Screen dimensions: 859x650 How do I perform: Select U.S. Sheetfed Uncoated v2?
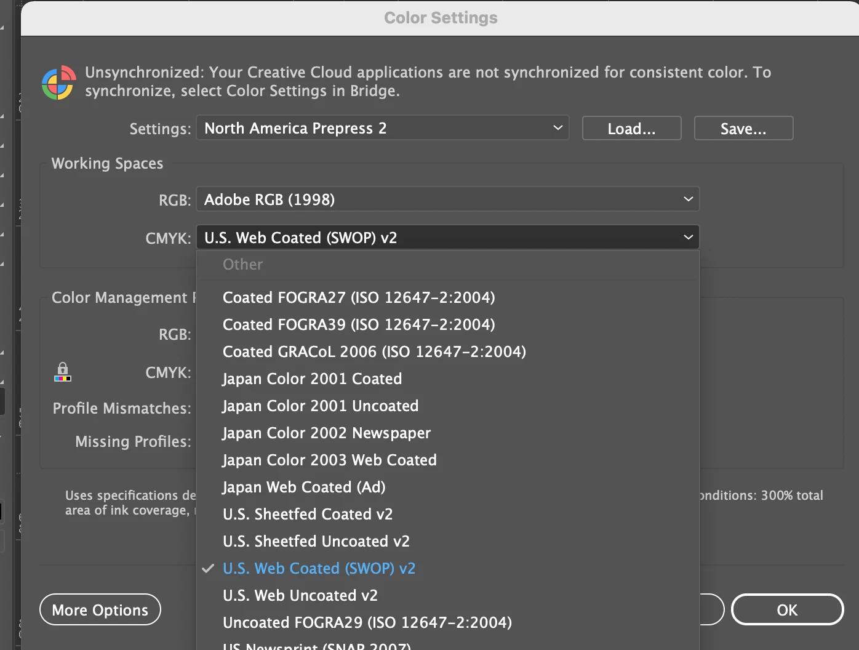pyautogui.click(x=448, y=541)
